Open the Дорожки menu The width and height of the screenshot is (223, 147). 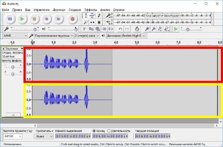(x=59, y=10)
